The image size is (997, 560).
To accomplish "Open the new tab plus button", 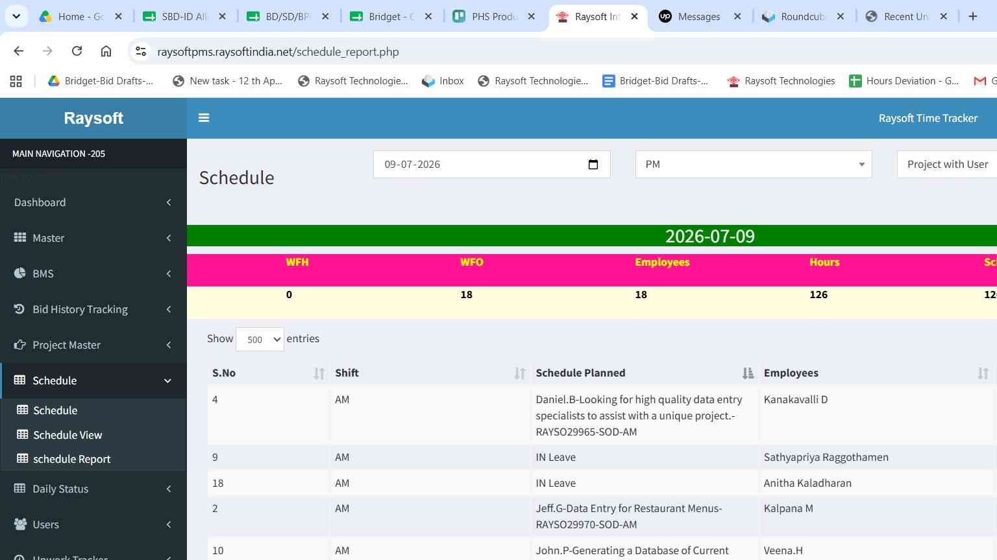I will 972,16.
